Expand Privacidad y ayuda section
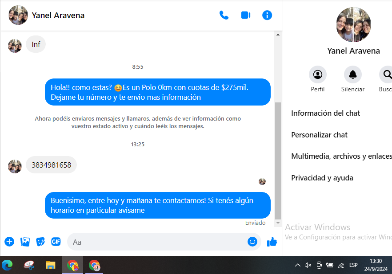The height and width of the screenshot is (274, 392). tap(322, 178)
